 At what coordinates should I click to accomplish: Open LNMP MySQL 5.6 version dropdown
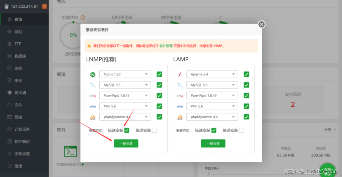(125, 85)
